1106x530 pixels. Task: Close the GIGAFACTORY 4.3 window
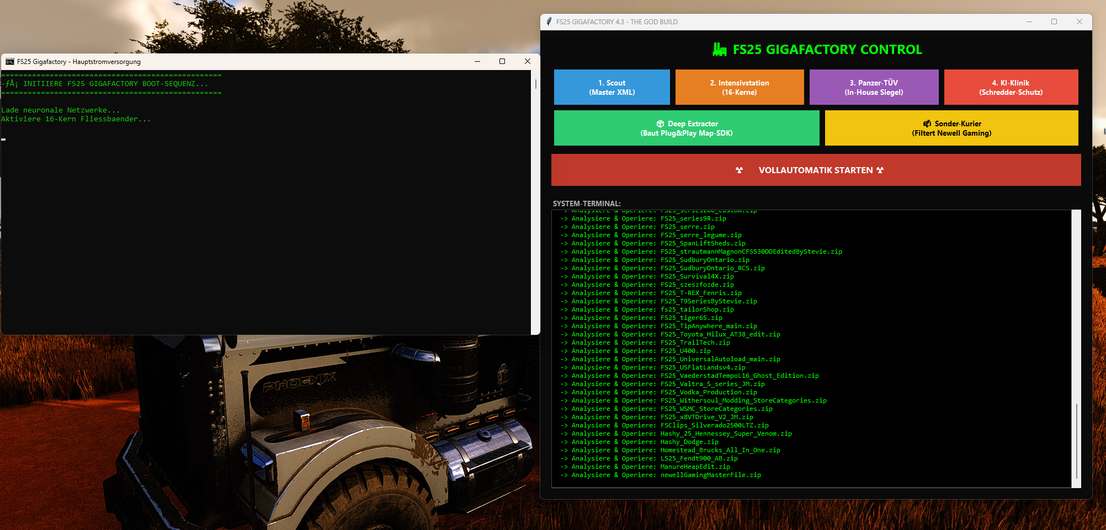click(x=1079, y=22)
